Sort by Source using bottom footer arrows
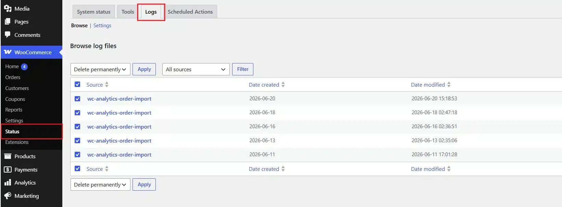 pyautogui.click(x=107, y=169)
